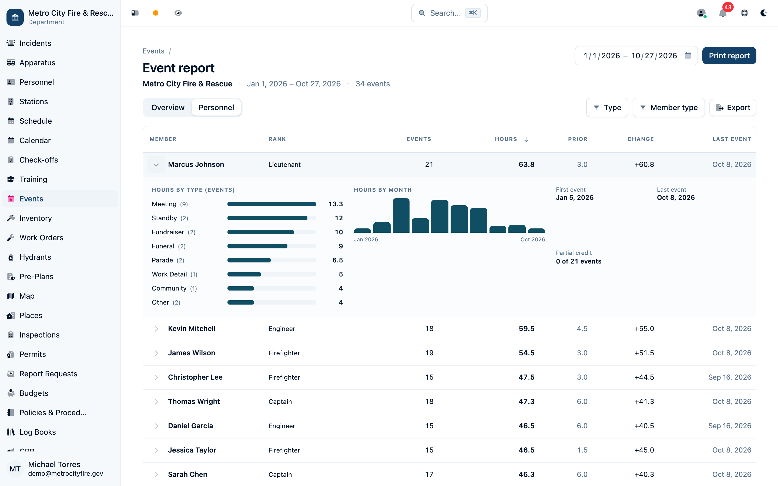Screen dimensions: 778x486
Task: Expand Christopher Lee's row details
Action: [156, 377]
